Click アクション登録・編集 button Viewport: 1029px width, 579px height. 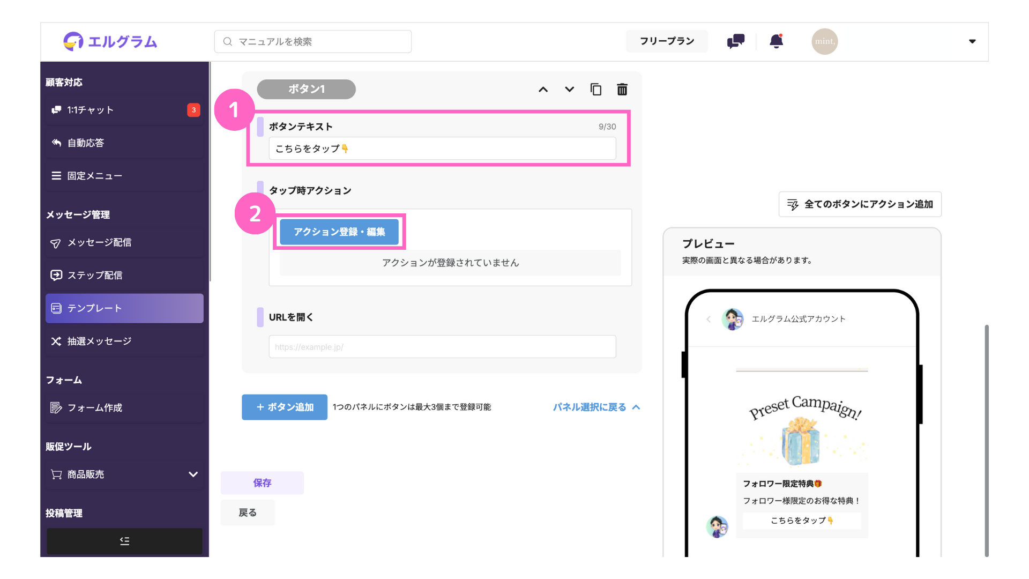coord(339,232)
